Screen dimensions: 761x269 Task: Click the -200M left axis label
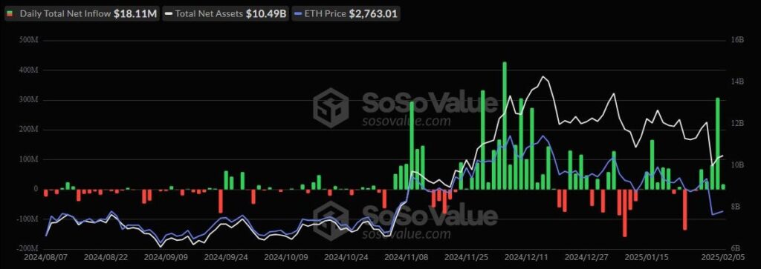coord(28,248)
